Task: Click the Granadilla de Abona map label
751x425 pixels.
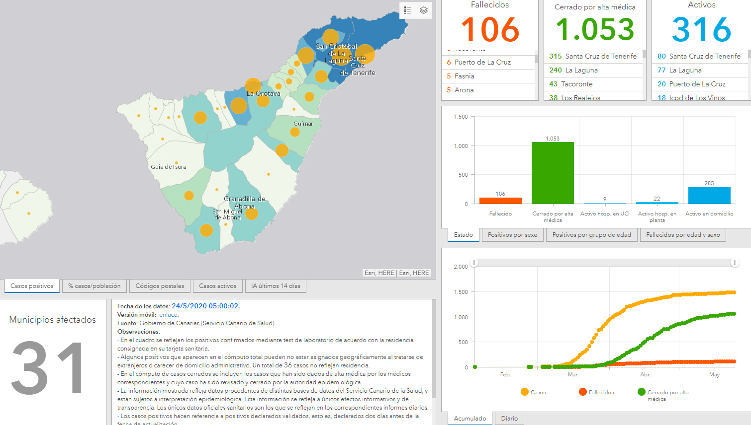Action: [244, 203]
